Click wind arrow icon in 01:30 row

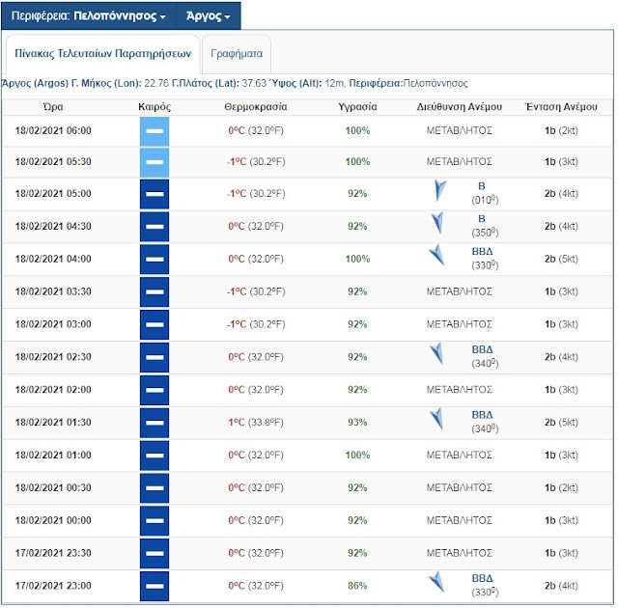coord(436,419)
